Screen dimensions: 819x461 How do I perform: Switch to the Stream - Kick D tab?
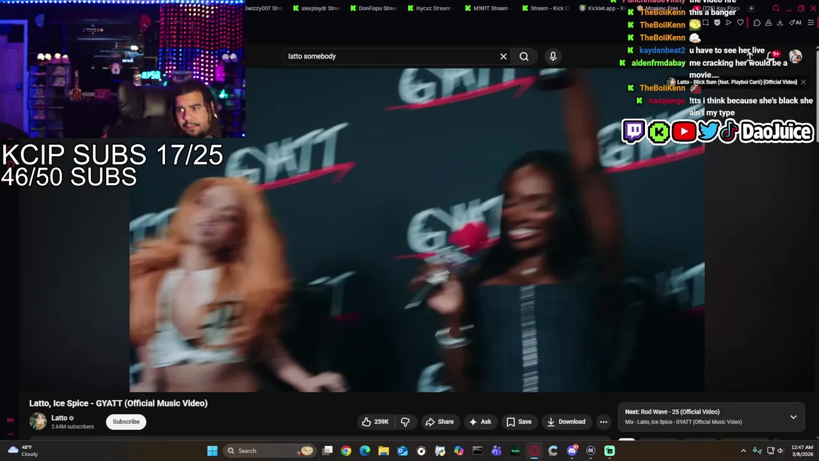tap(546, 8)
